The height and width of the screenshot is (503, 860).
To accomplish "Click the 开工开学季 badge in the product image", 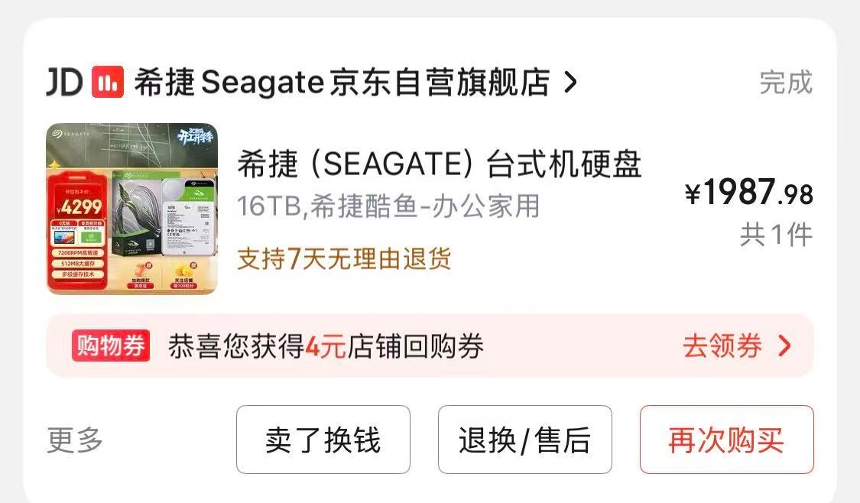I will 195,135.
